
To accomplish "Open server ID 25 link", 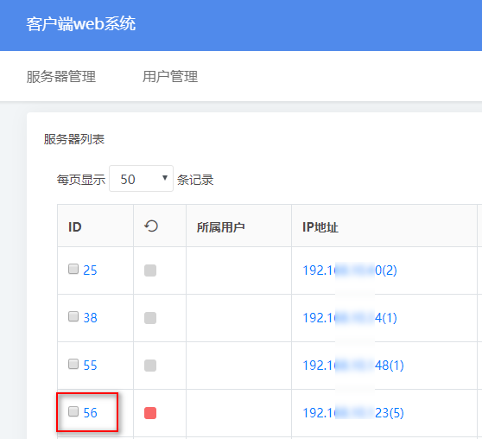I will coord(90,270).
